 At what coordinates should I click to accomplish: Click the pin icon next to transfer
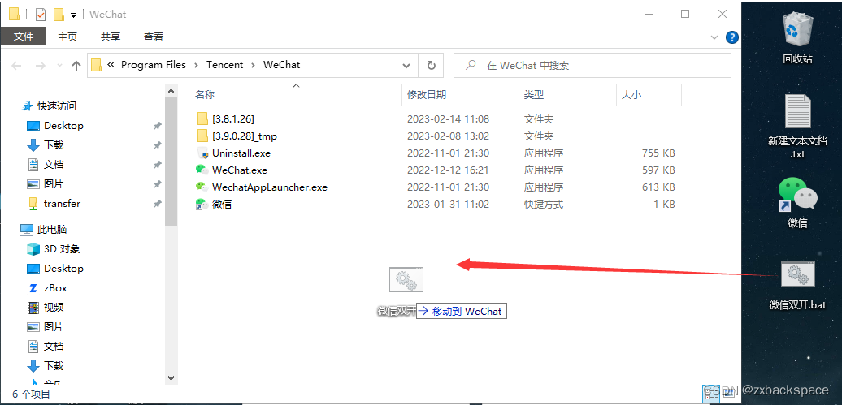(157, 204)
